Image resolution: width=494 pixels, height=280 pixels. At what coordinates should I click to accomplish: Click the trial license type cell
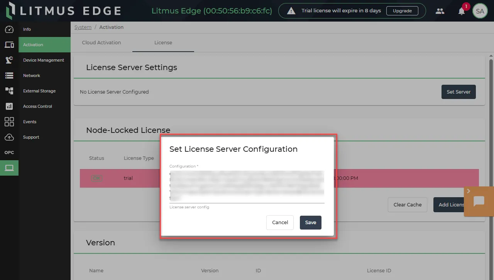[x=128, y=178]
